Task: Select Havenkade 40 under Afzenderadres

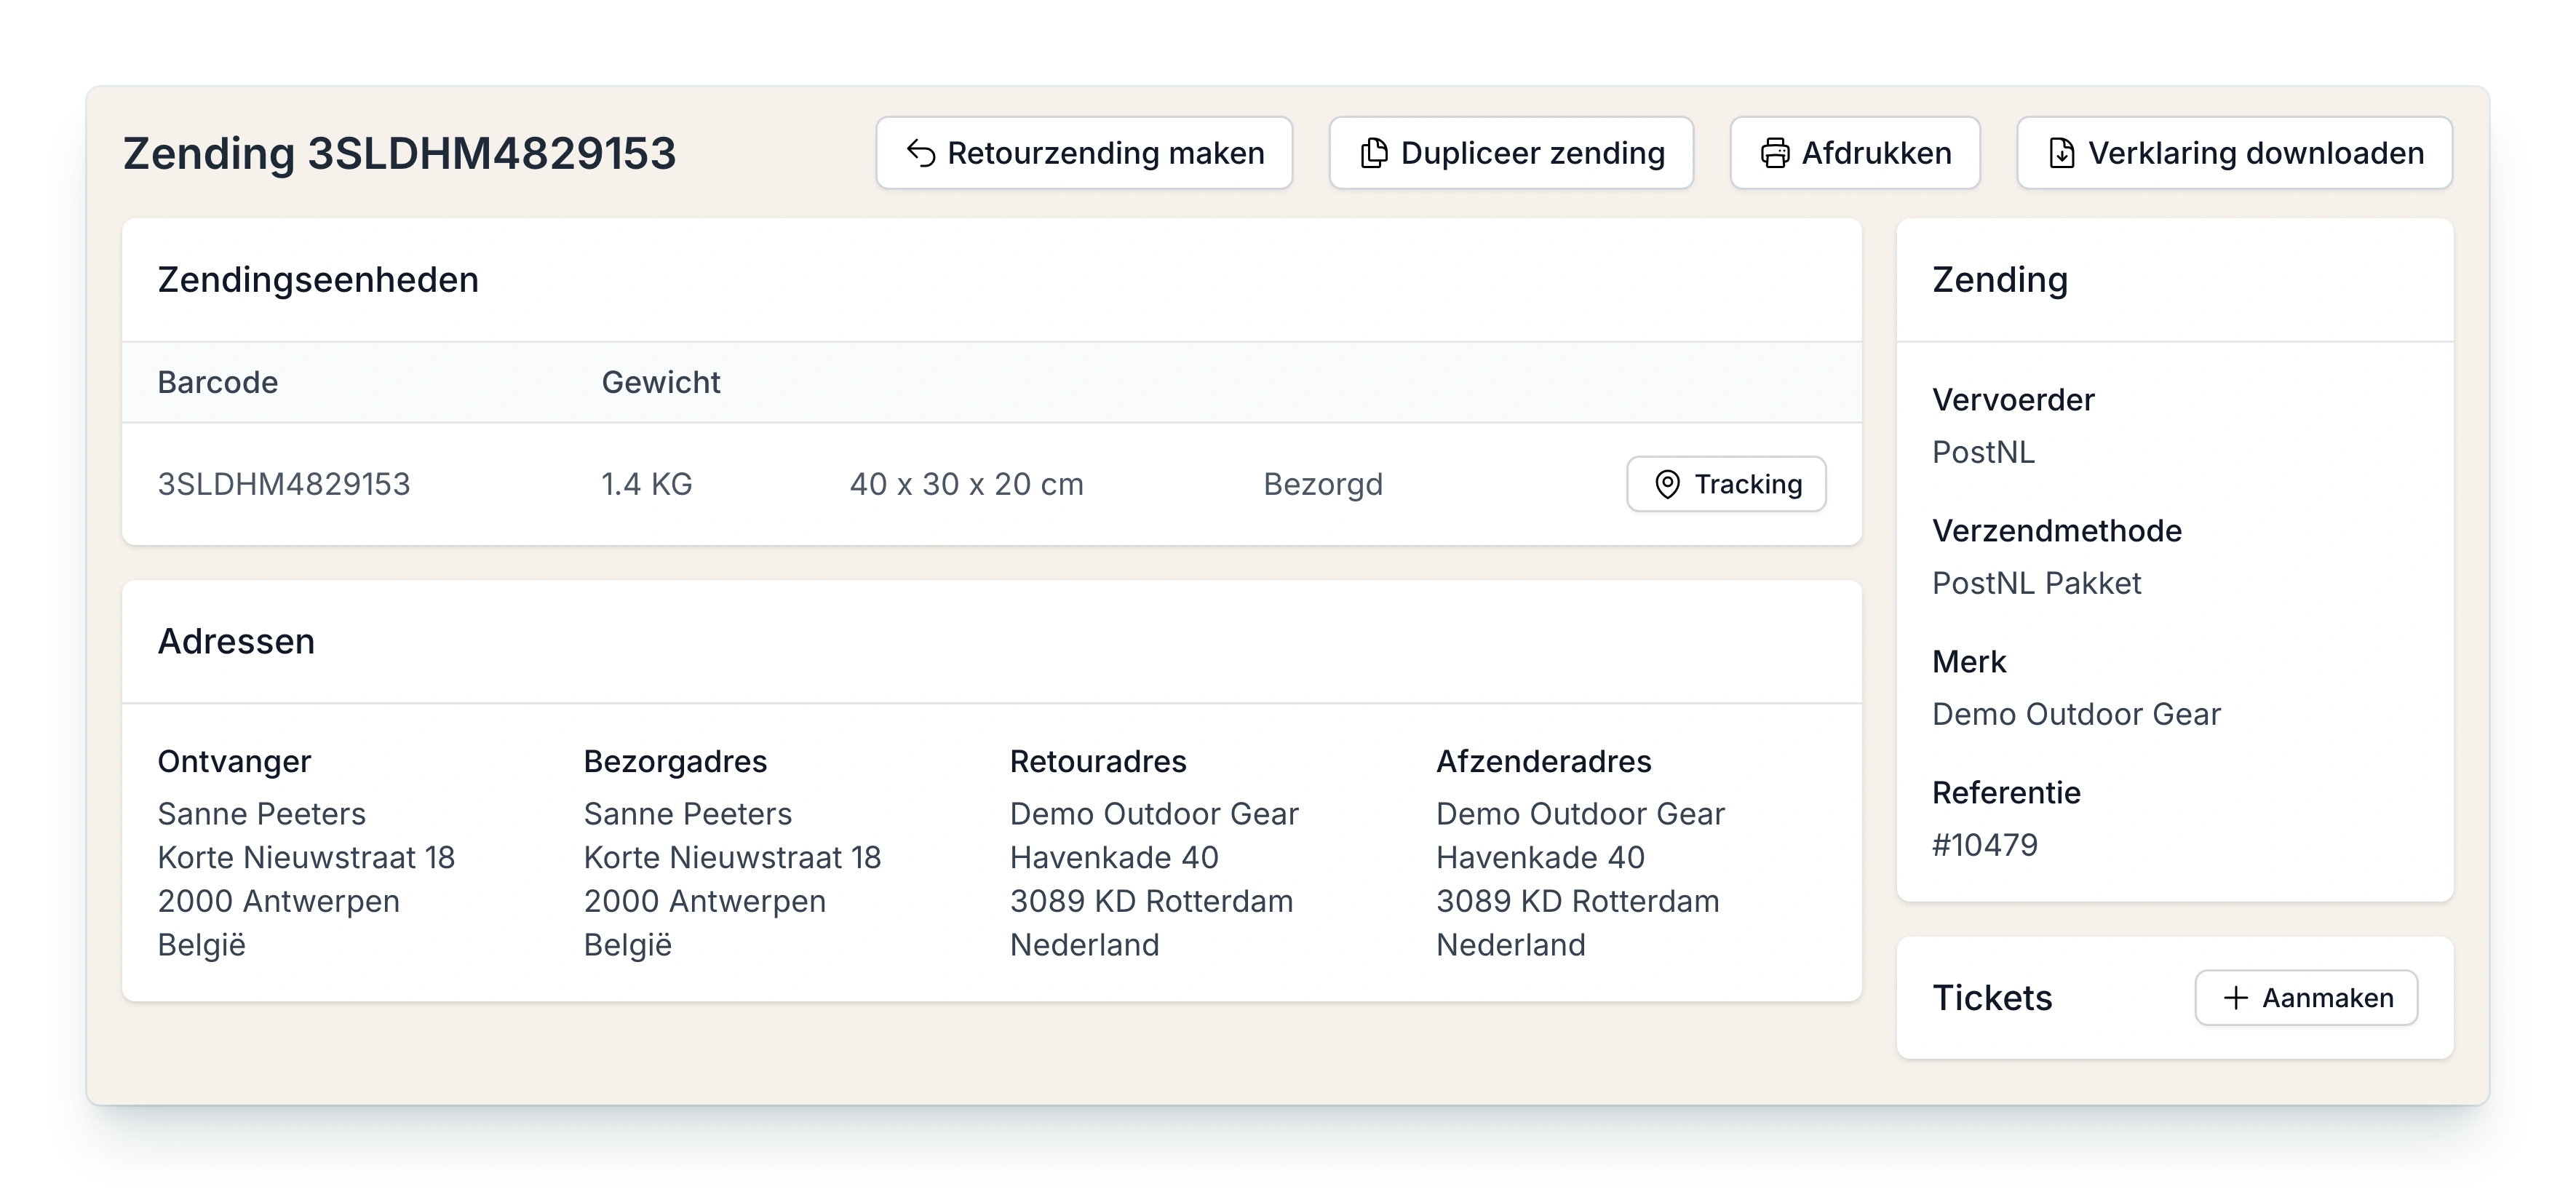Action: click(1540, 858)
